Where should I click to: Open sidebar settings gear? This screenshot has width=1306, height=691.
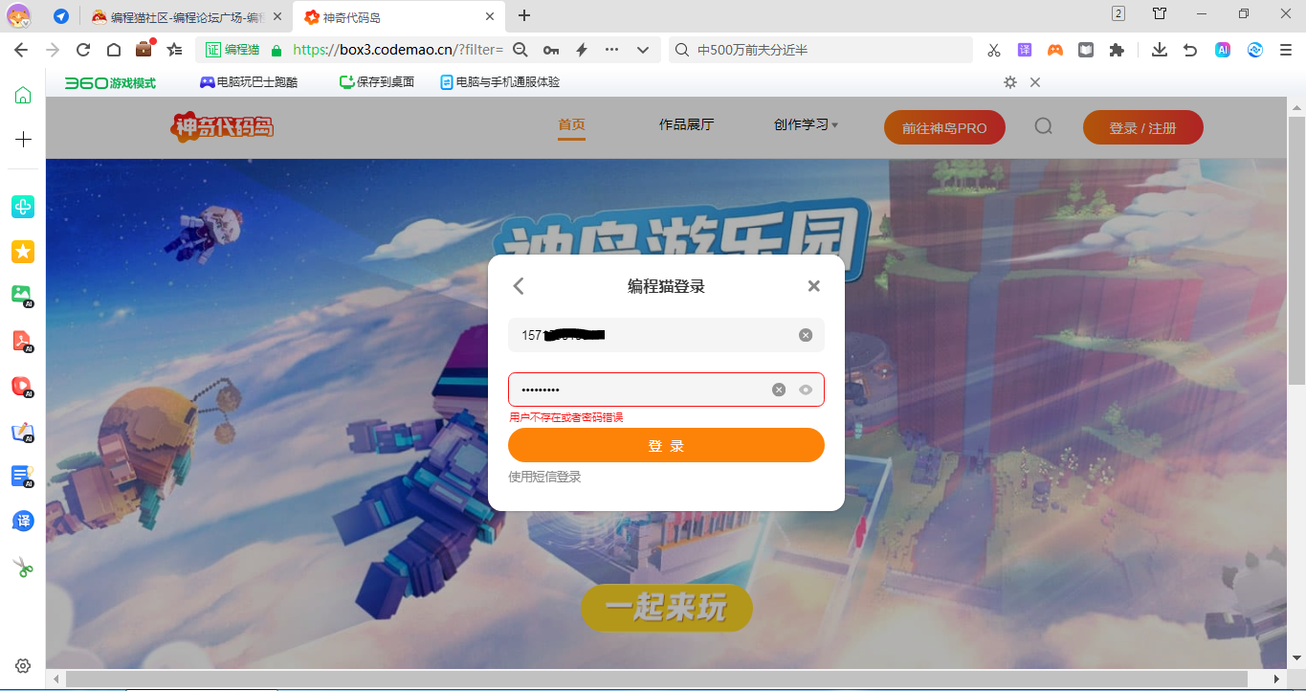point(23,665)
